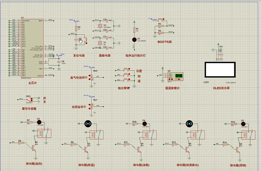
Task: Click the OLED display screen LCD1
Action: coord(220,70)
